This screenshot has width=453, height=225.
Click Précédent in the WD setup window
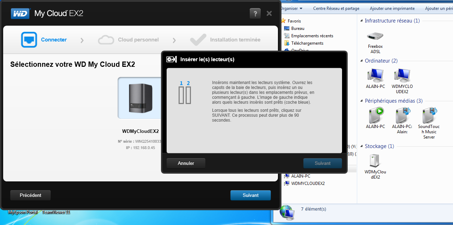(31, 195)
